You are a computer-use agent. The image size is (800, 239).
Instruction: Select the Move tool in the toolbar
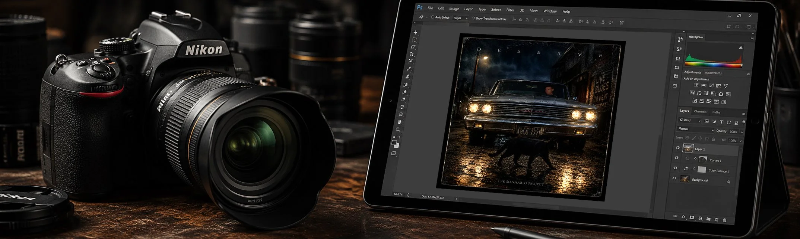[x=415, y=32]
